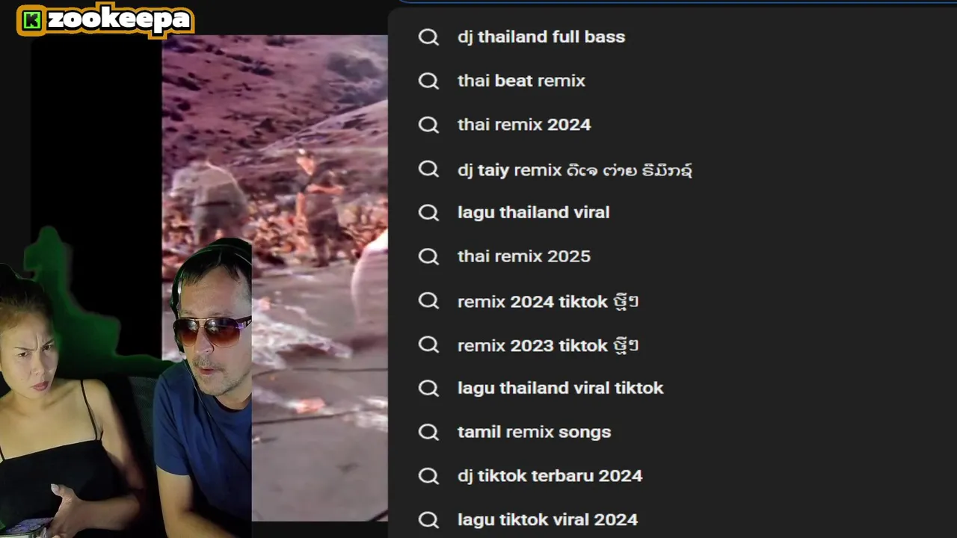Choose 'remix 2023 tiktok' suggestion
957x538 pixels.
(673, 344)
